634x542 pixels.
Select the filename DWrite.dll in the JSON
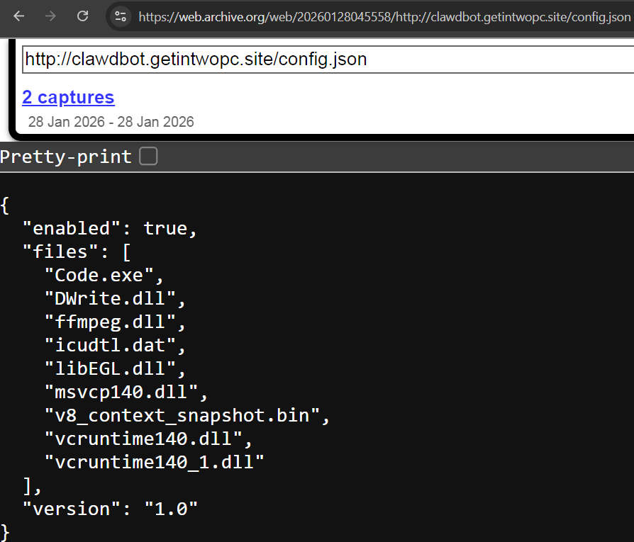point(109,298)
